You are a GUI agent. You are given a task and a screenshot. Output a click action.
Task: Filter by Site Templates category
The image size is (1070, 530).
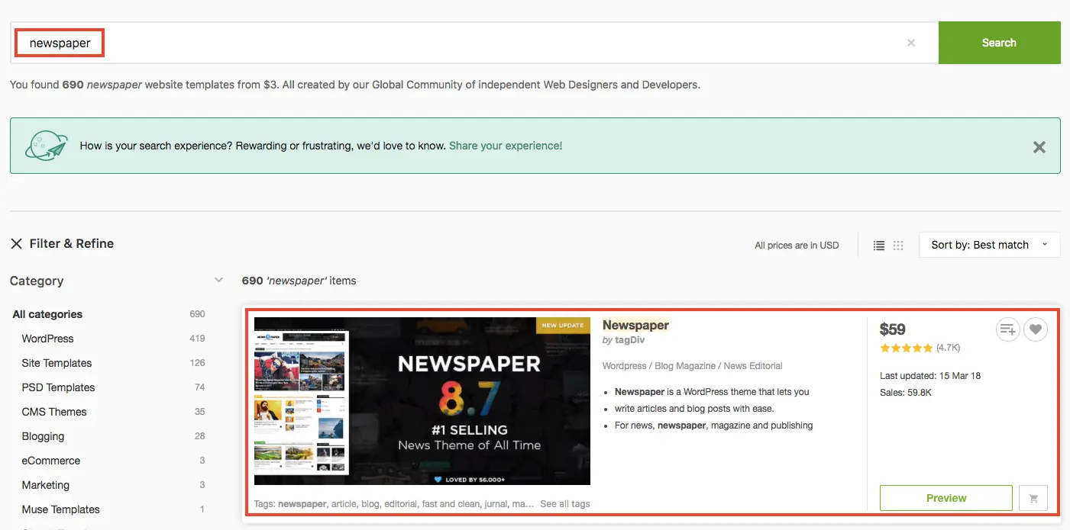click(57, 363)
